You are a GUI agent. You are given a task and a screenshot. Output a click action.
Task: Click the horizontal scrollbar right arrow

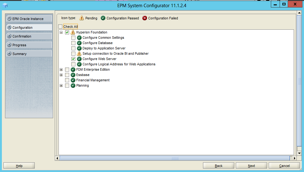coord(295,158)
